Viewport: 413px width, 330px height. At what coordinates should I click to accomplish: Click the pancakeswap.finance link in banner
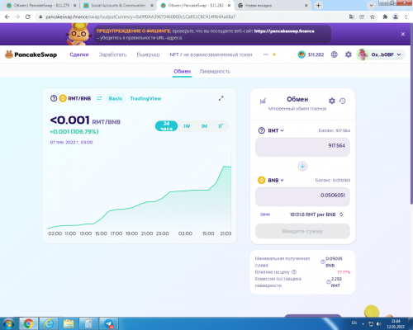(x=284, y=31)
